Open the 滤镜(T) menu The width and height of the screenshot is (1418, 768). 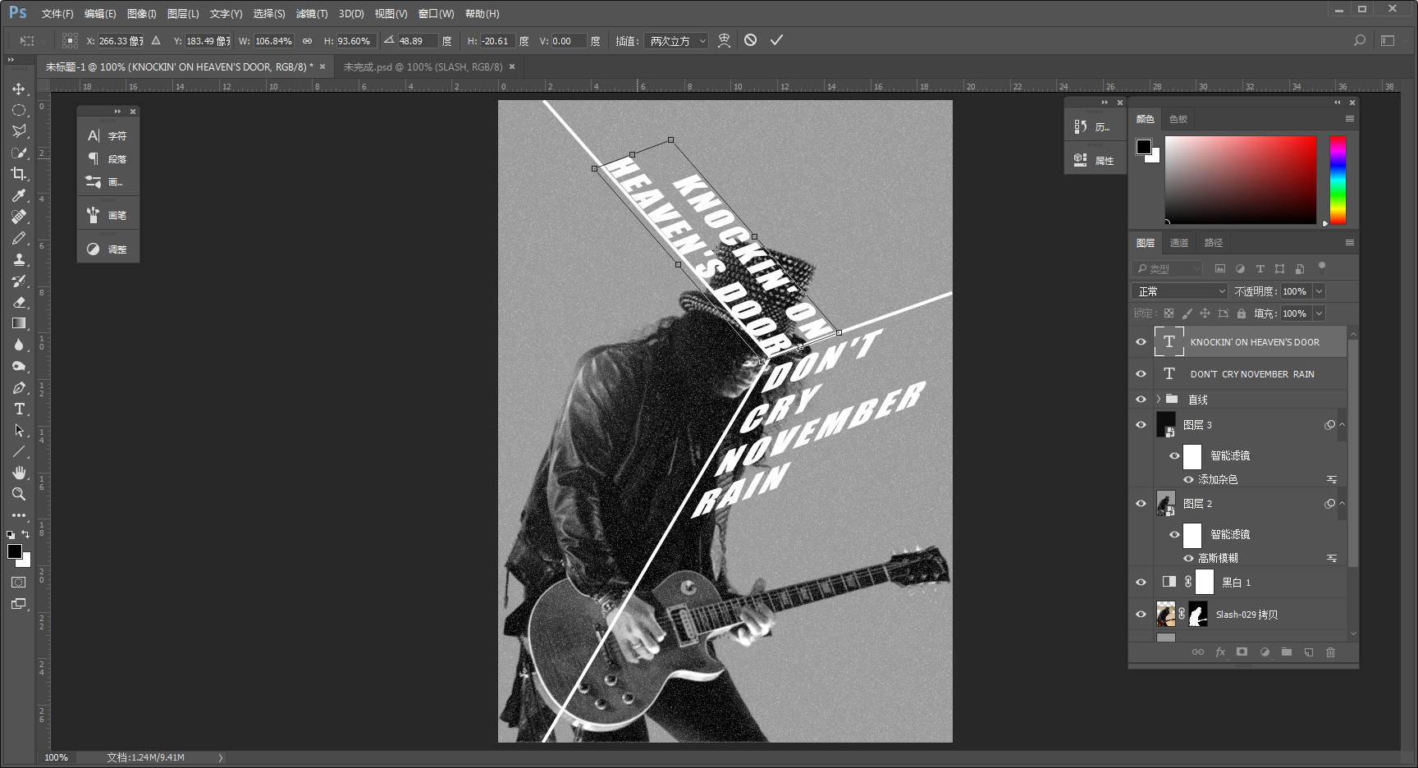click(x=311, y=14)
